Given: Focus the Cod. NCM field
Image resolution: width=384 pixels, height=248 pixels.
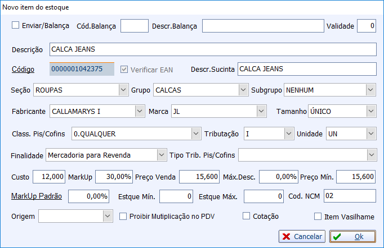Looking at the screenshot, I should 349,196.
